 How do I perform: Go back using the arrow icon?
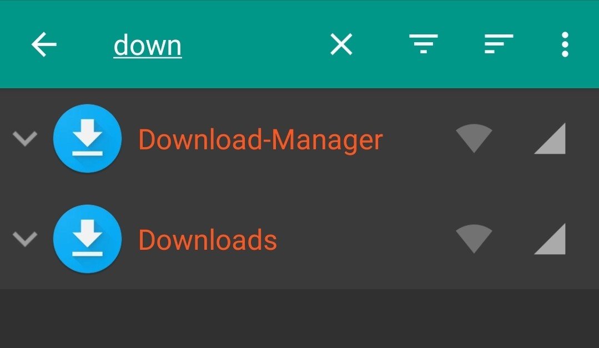44,44
